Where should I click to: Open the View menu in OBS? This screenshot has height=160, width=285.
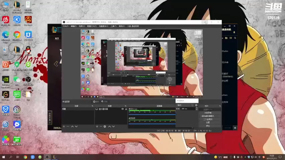point(82,26)
